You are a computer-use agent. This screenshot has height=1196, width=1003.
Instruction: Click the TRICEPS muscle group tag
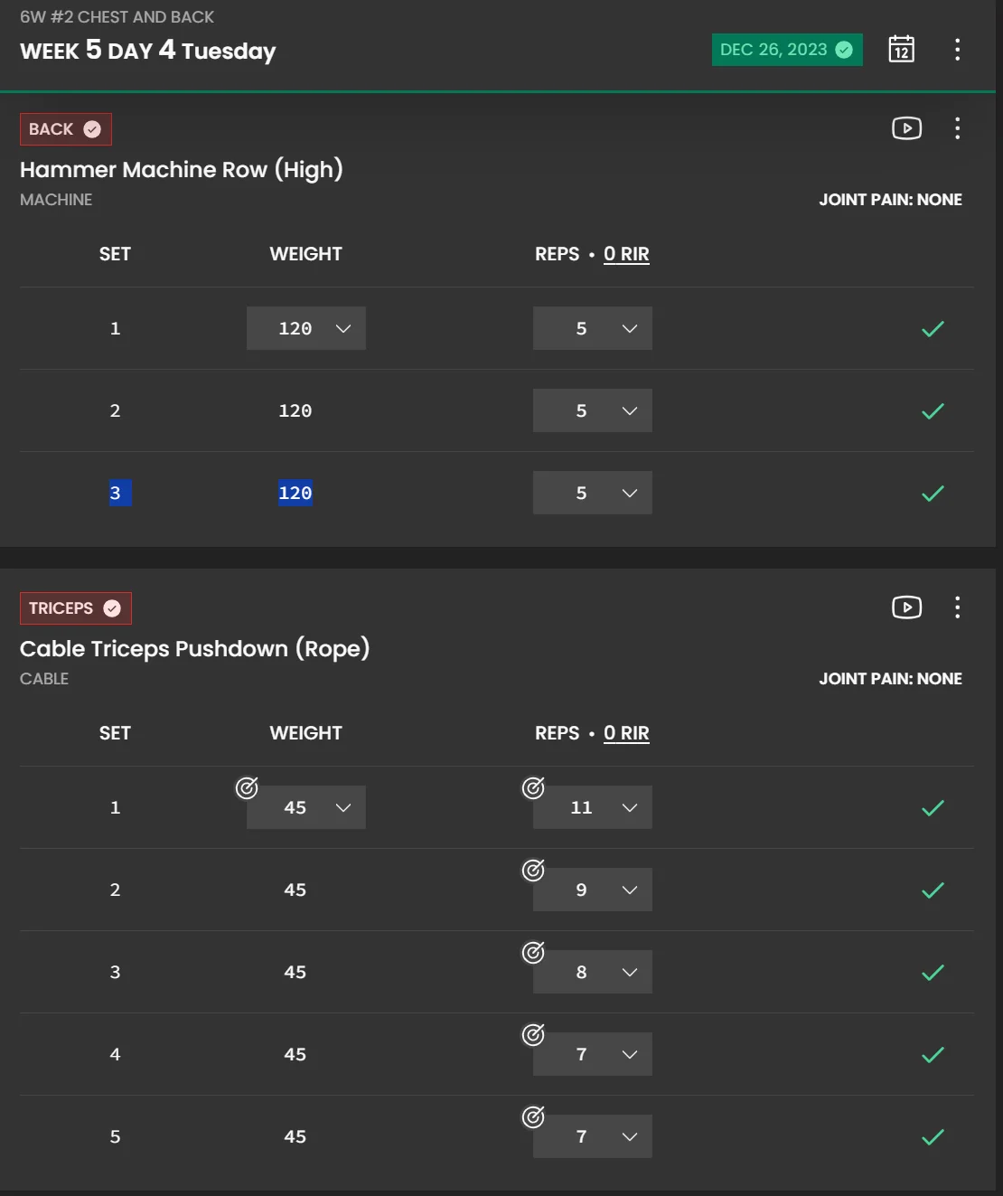coord(75,608)
